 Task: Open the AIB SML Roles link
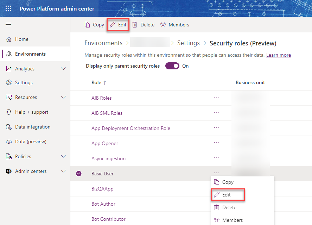point(107,113)
